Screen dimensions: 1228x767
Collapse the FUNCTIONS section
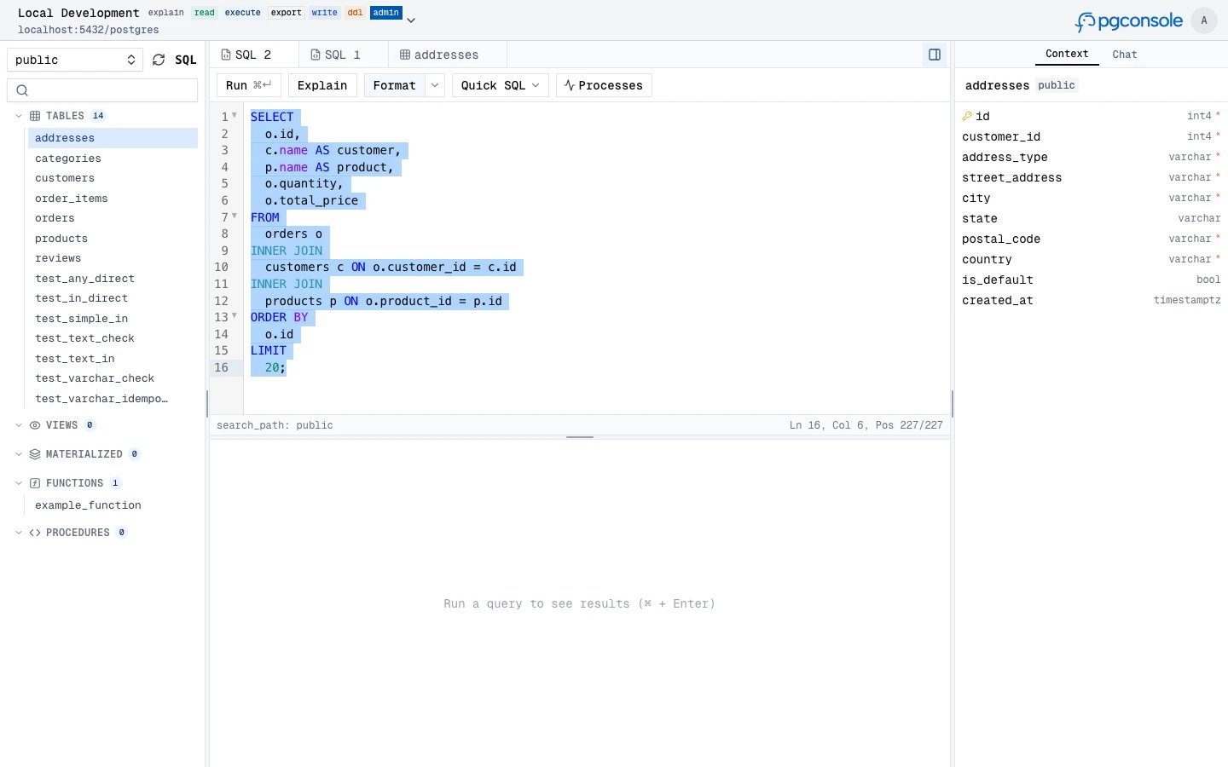[19, 483]
